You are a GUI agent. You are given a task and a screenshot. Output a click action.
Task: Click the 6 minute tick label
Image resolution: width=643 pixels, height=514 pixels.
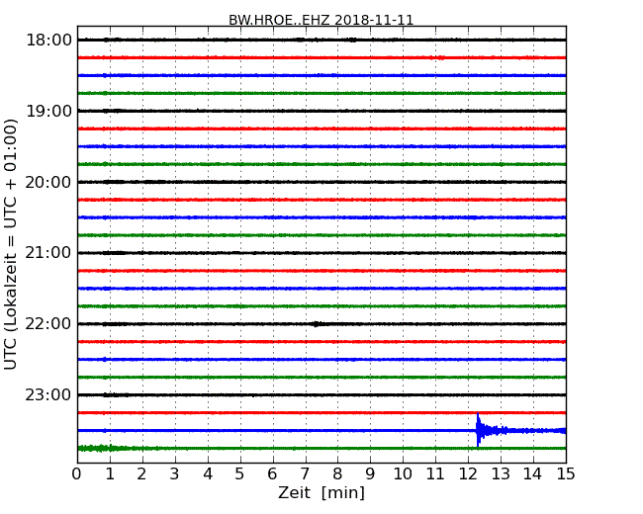(272, 474)
